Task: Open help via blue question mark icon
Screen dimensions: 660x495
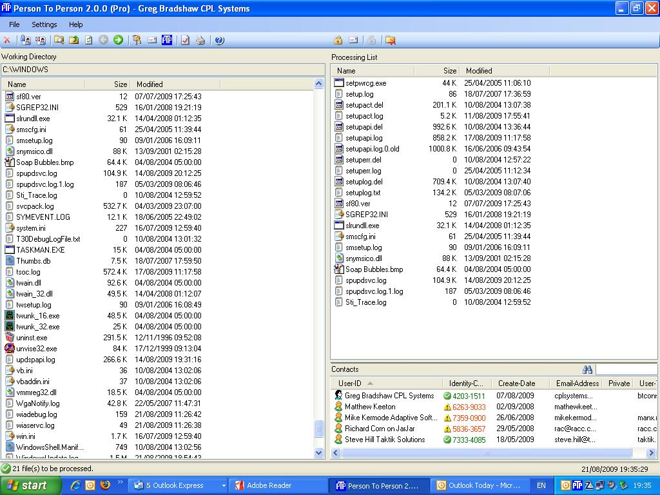Action: click(219, 40)
